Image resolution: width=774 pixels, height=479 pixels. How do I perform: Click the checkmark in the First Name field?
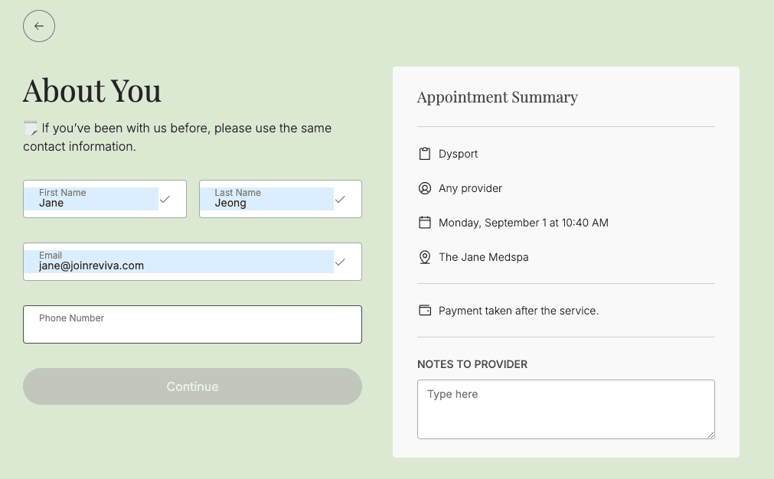coord(165,199)
